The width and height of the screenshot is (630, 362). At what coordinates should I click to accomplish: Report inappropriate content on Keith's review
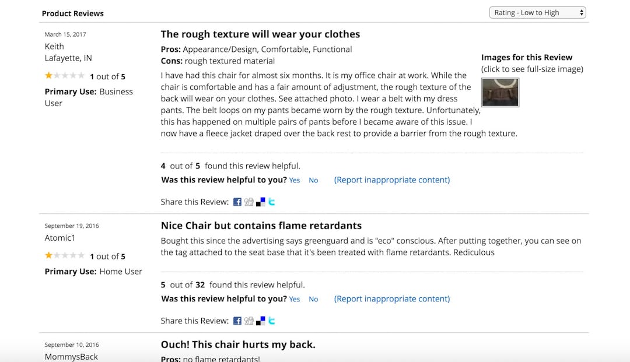[x=392, y=180]
